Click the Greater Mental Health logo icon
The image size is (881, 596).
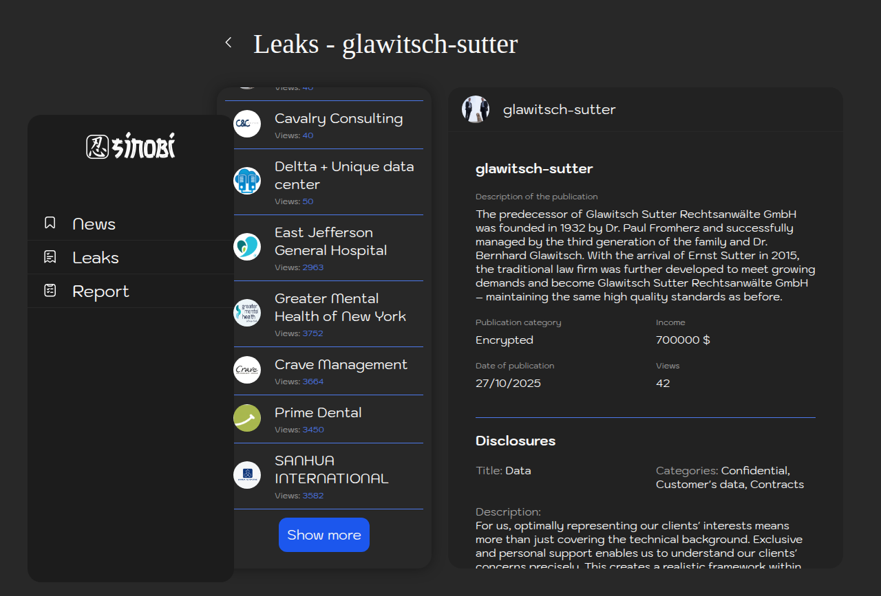tap(247, 313)
